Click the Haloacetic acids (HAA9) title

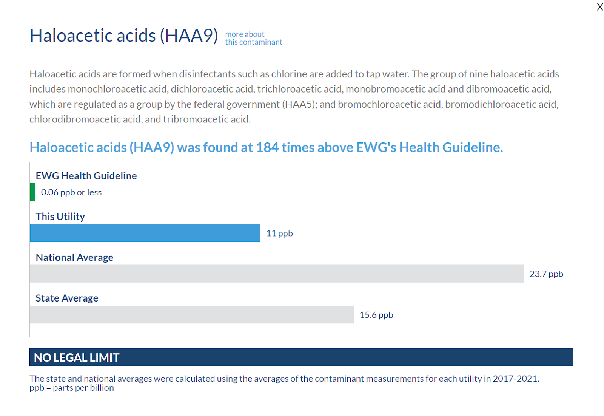click(x=124, y=36)
